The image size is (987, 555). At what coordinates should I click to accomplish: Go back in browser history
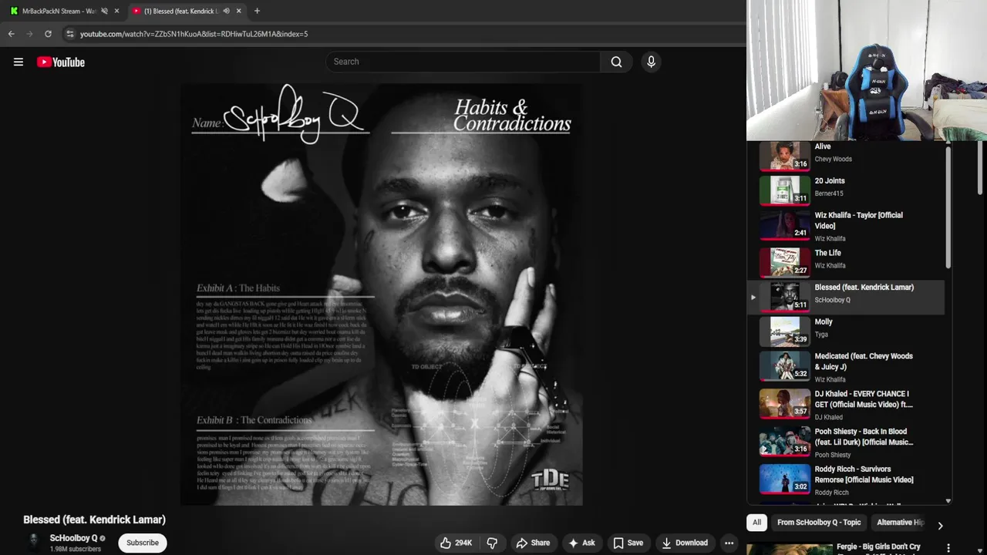click(11, 34)
